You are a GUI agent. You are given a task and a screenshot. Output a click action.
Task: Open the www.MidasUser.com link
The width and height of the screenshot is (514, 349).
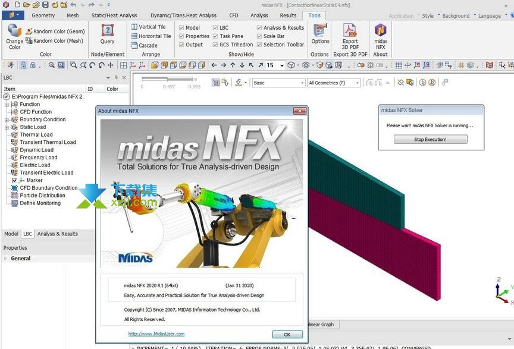[x=156, y=334]
